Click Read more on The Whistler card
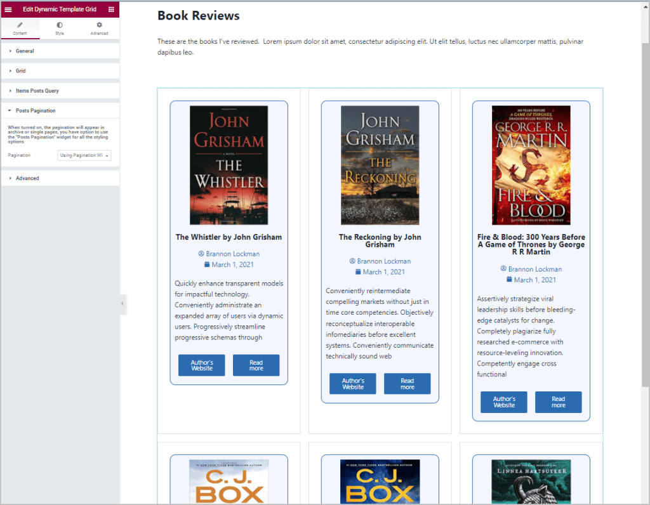The width and height of the screenshot is (650, 505). pos(256,365)
